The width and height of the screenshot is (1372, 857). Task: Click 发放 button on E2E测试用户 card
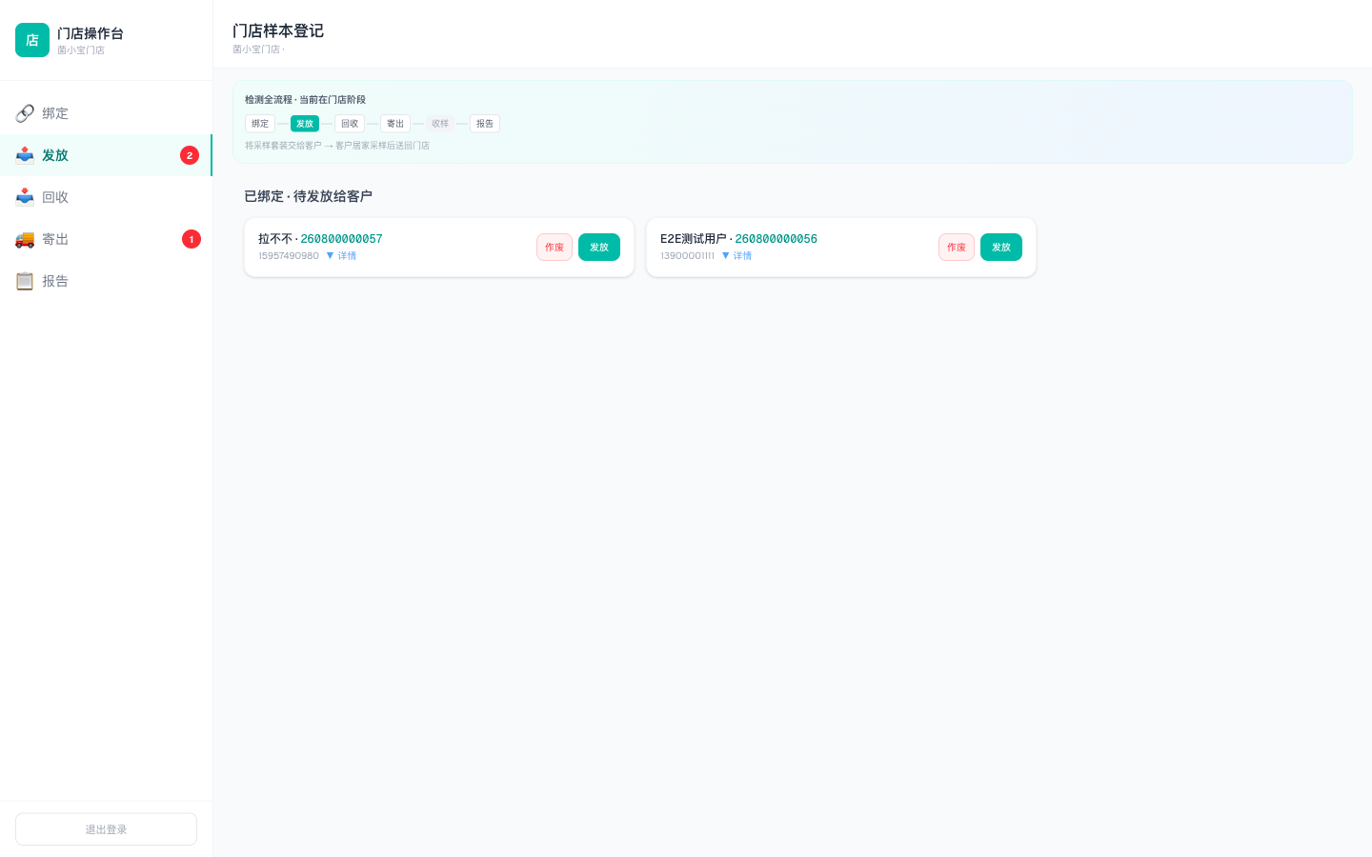[1001, 248]
